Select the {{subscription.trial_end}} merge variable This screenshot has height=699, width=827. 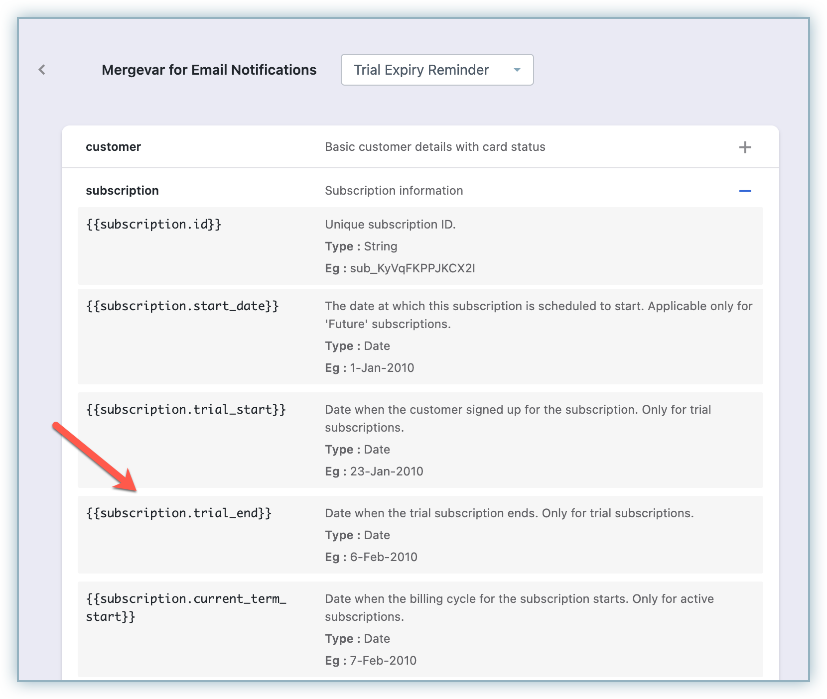tap(178, 513)
